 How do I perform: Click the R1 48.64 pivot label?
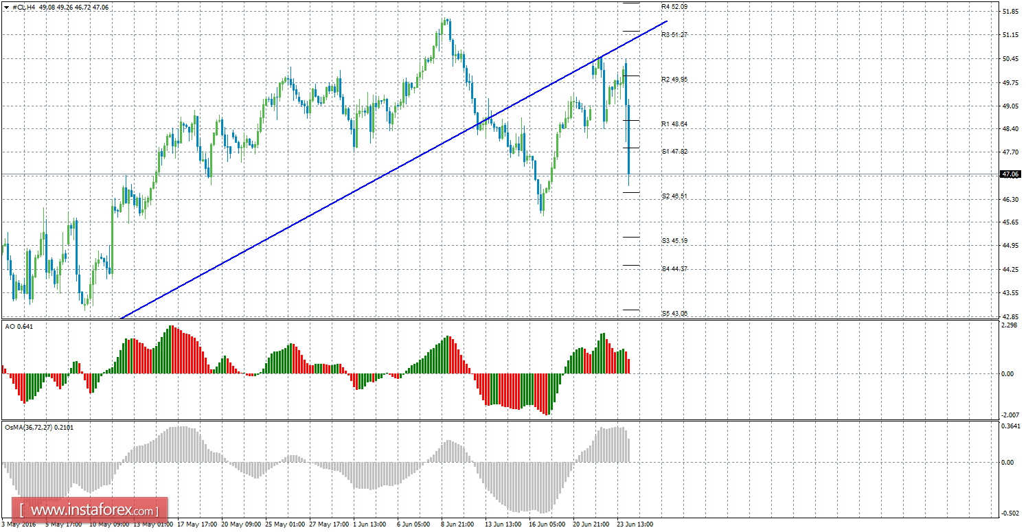click(674, 124)
